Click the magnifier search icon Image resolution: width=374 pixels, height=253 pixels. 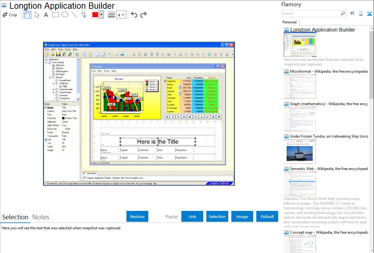[x=343, y=13]
